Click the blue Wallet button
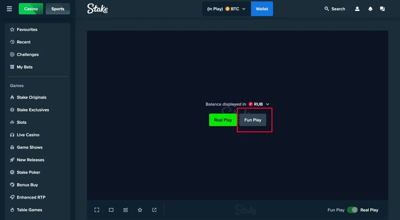 (x=262, y=9)
